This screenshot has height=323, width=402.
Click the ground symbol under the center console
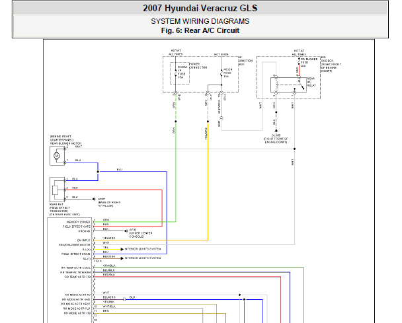[x=126, y=231]
